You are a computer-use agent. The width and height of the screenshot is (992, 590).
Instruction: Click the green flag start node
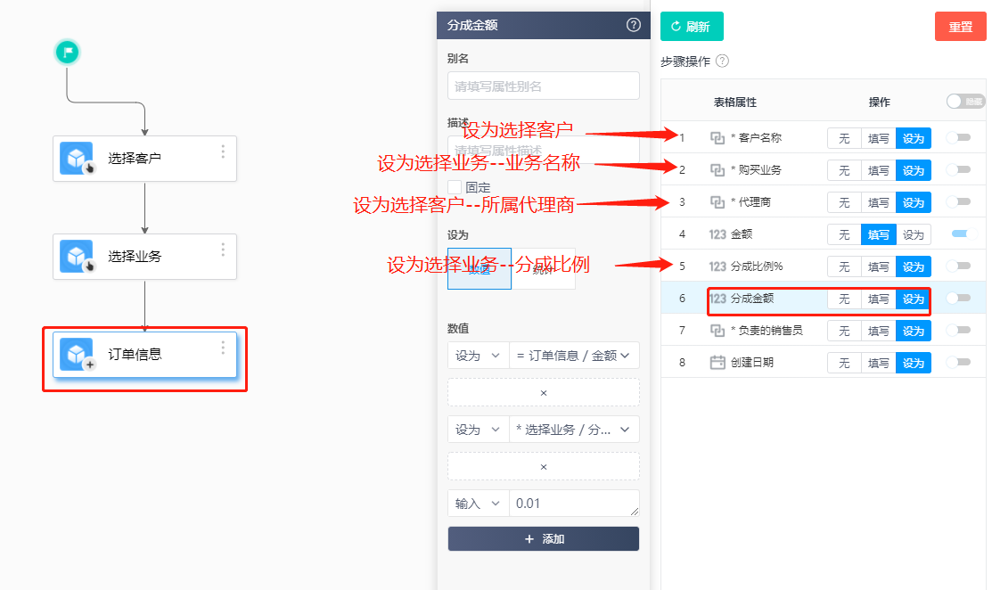click(67, 53)
